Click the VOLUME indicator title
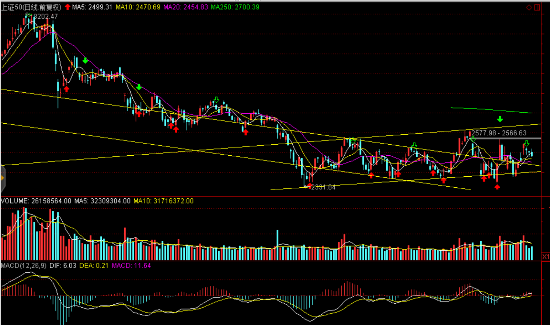Image resolution: width=550 pixels, height=325 pixels. (x=15, y=201)
